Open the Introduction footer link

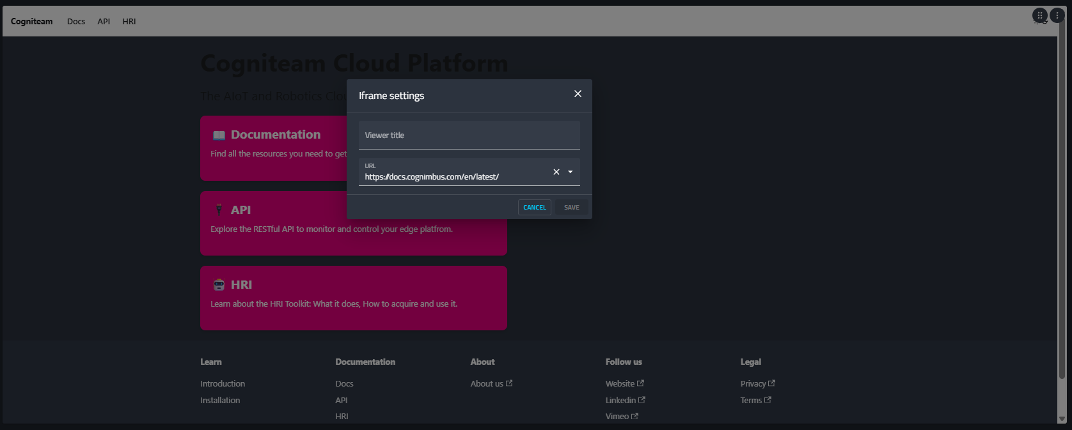coord(223,384)
